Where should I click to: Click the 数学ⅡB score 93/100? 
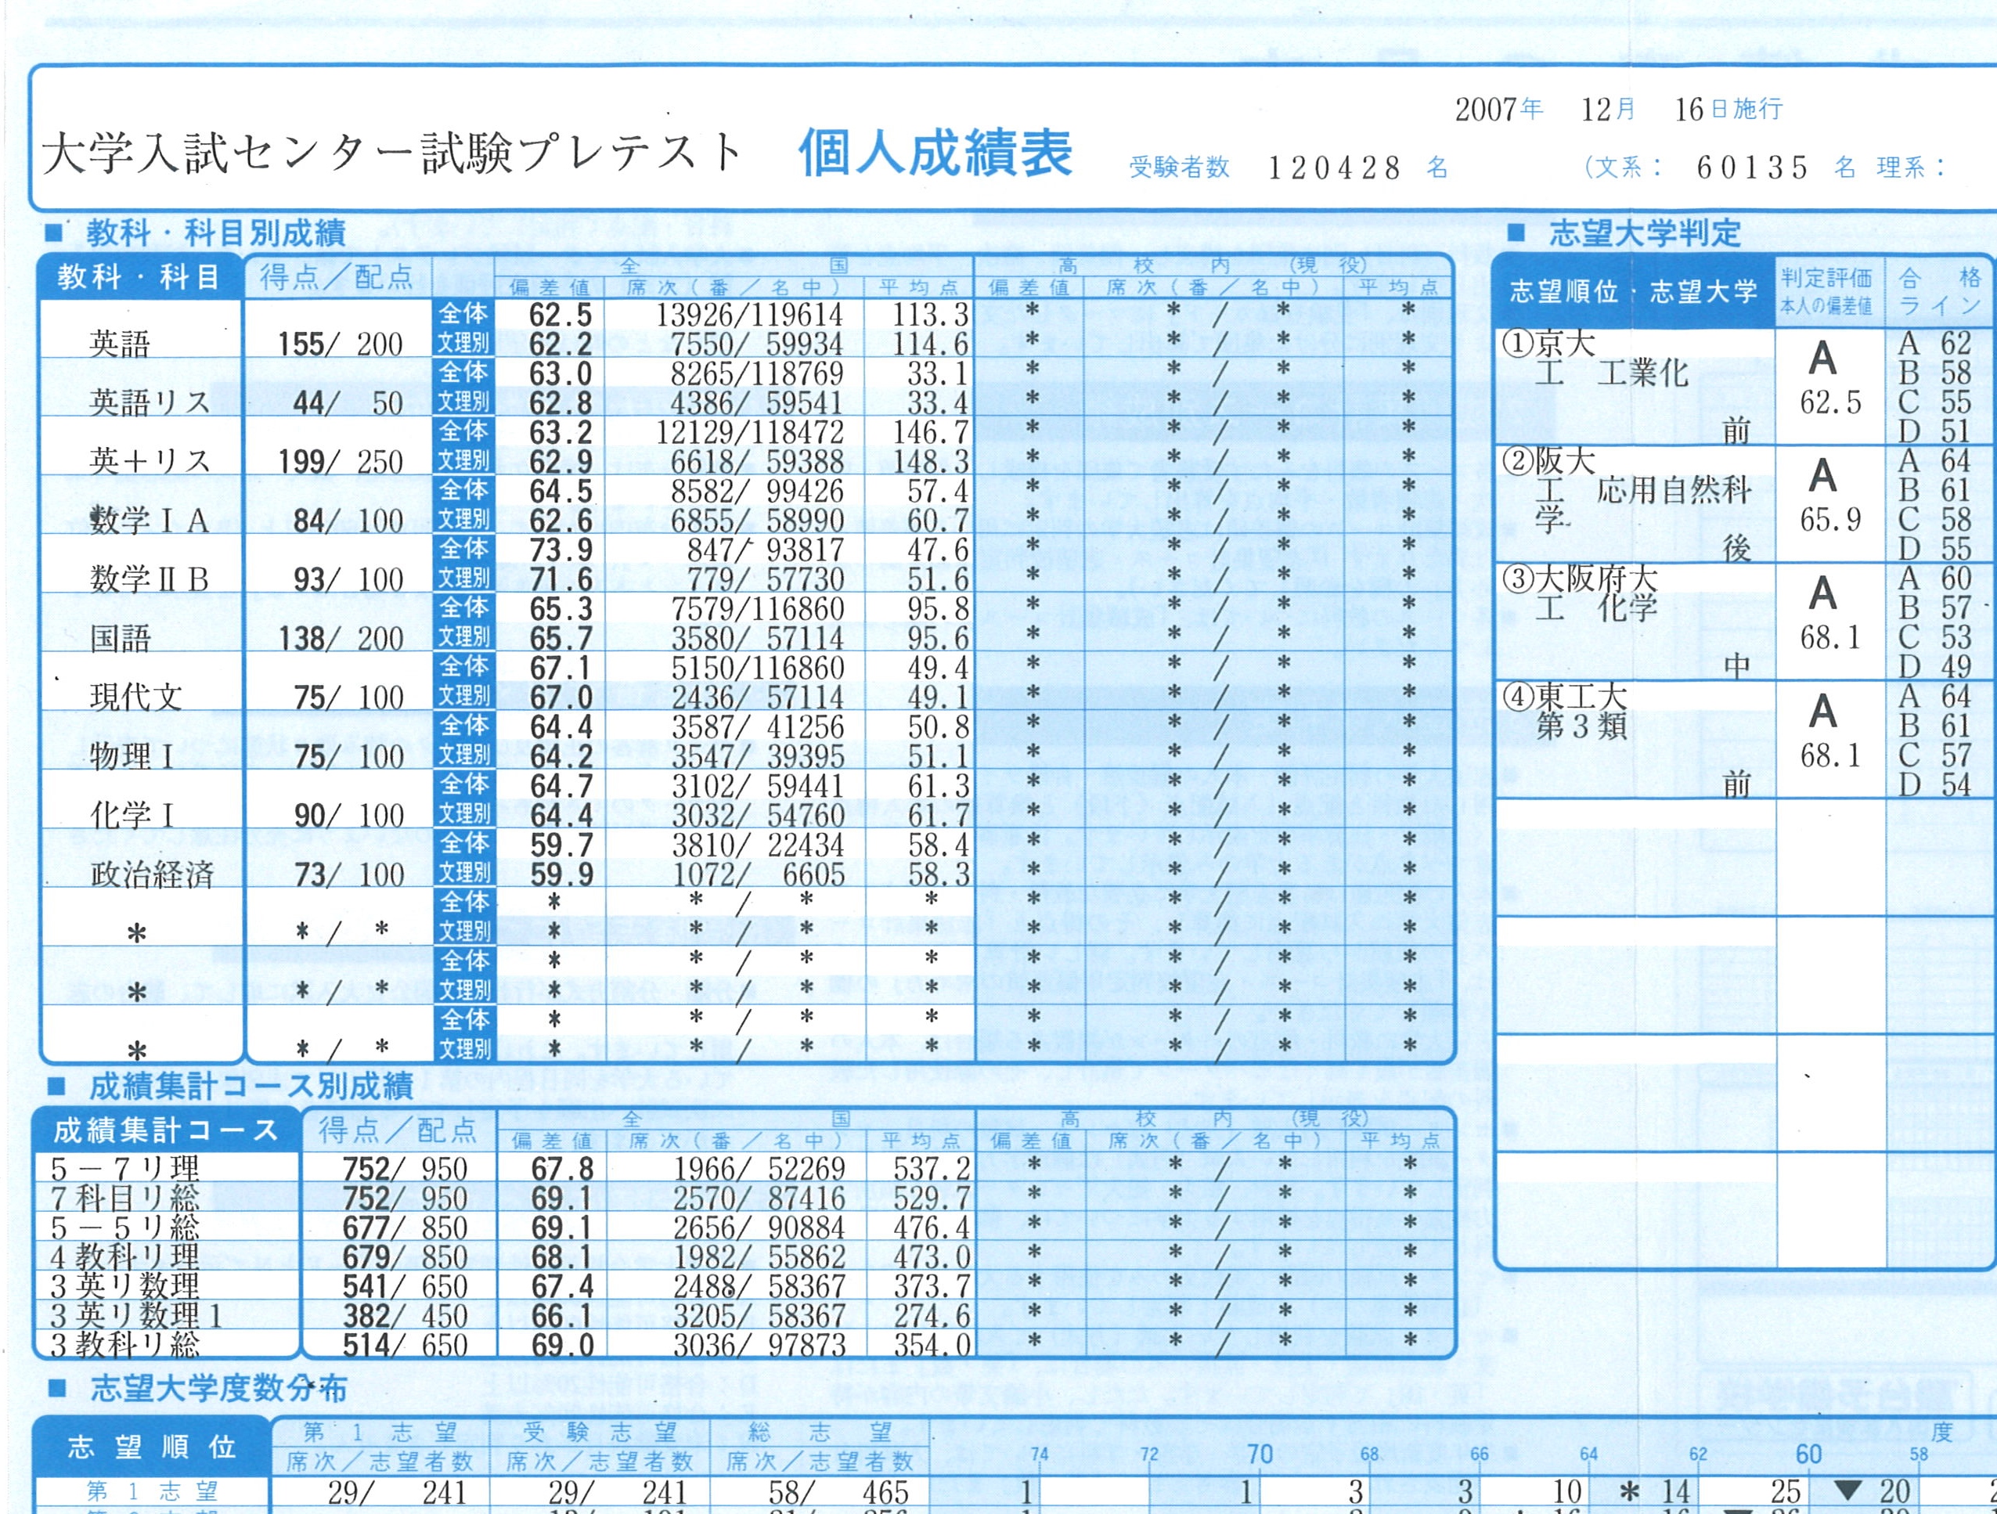point(348,579)
